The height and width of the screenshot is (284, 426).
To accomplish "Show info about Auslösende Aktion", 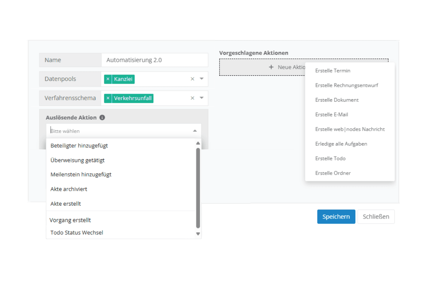I will 102,118.
